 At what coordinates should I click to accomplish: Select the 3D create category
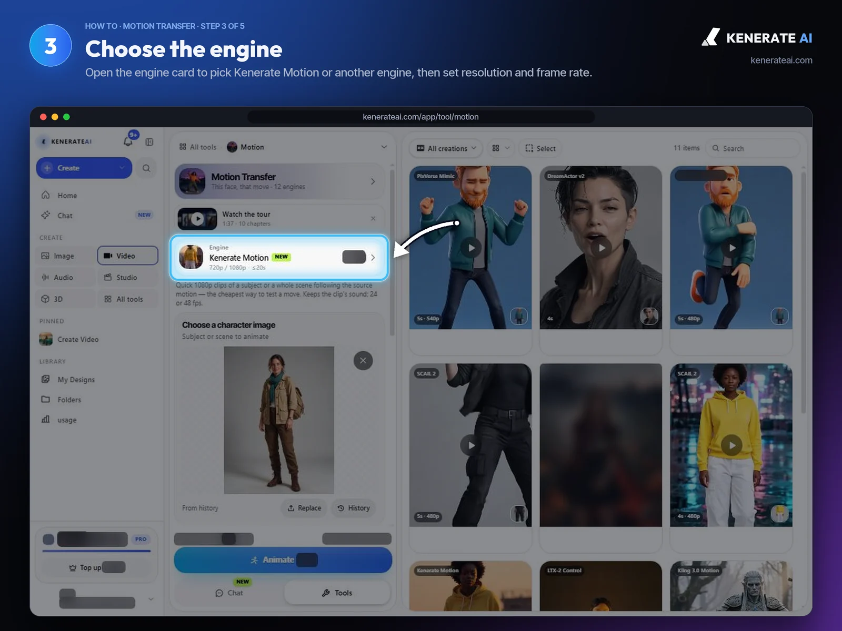point(66,299)
